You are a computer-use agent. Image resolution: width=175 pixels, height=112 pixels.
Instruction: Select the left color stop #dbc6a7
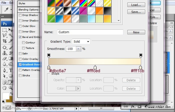click(49, 67)
